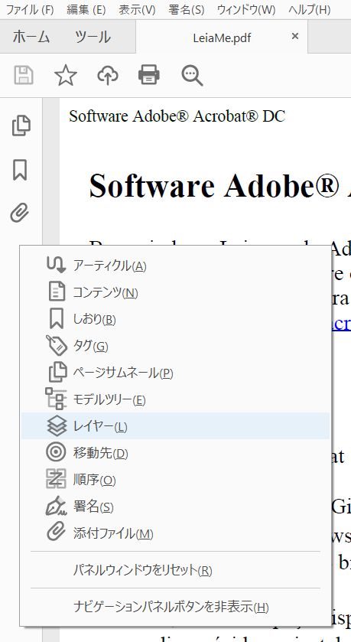Image resolution: width=351 pixels, height=642 pixels.
Task: Open the 編集 (E) menu
Action: pos(86,9)
